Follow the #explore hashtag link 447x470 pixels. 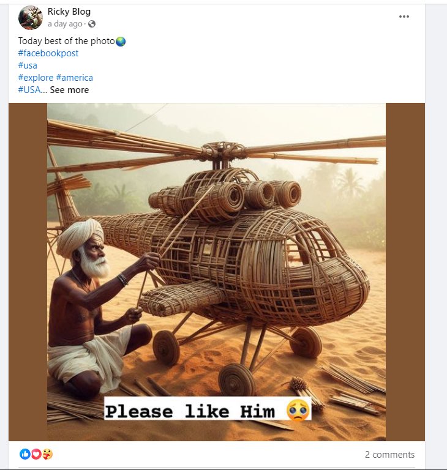point(36,78)
